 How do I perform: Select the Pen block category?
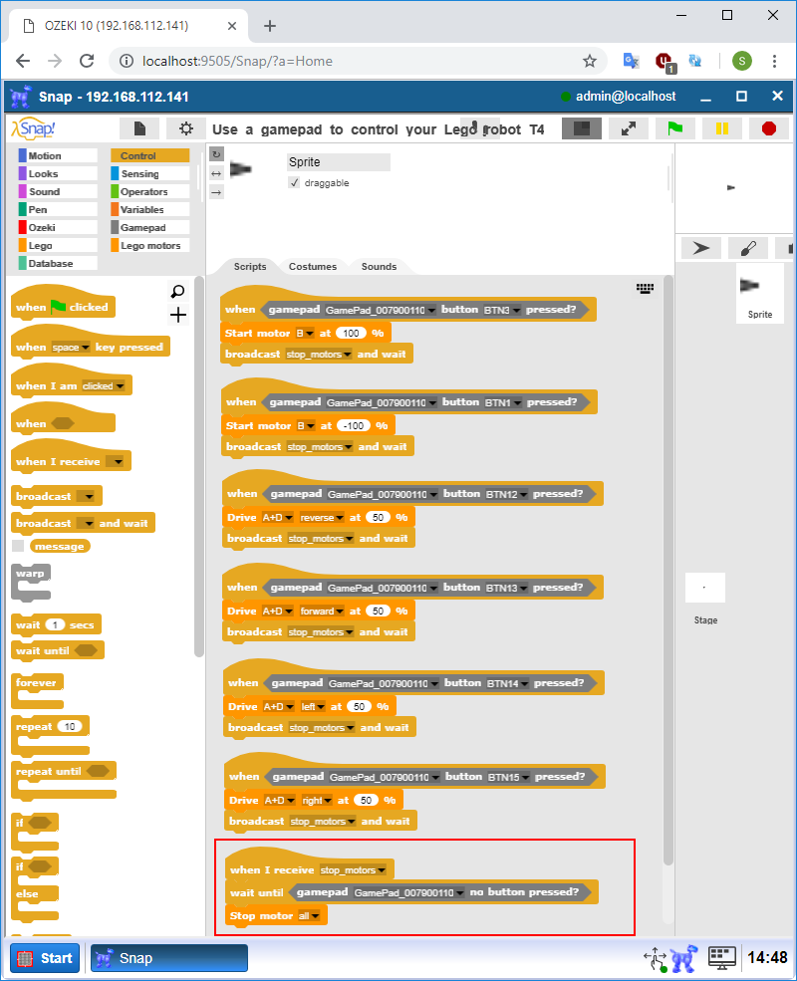tap(58, 209)
